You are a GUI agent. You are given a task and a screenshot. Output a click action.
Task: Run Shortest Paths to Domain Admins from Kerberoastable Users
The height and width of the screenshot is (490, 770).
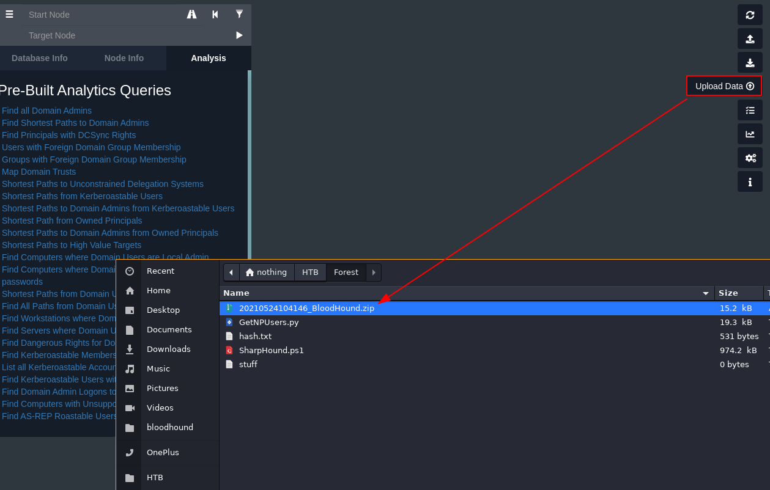tap(118, 208)
